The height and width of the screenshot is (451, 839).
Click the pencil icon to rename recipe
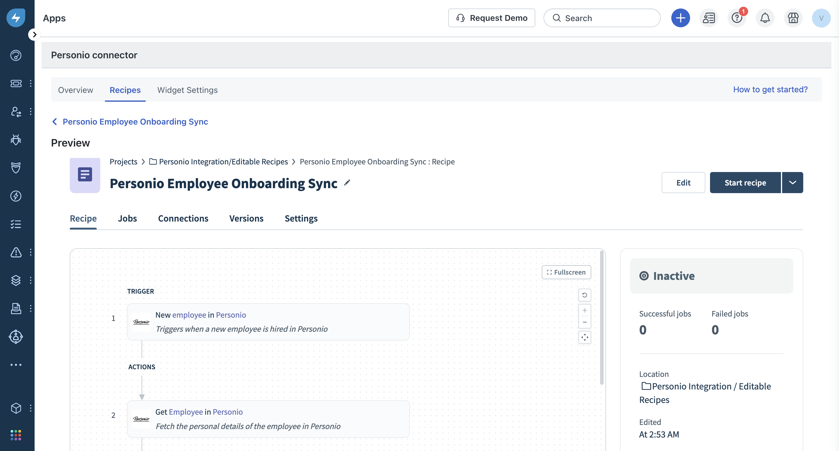tap(347, 183)
